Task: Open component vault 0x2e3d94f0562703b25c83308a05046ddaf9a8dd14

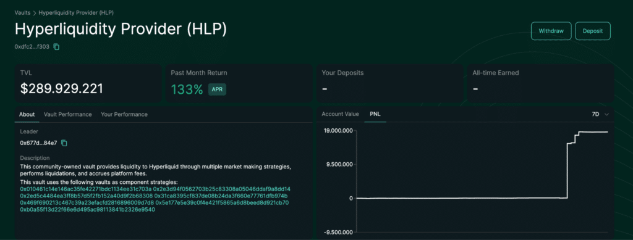Action: 222,189
